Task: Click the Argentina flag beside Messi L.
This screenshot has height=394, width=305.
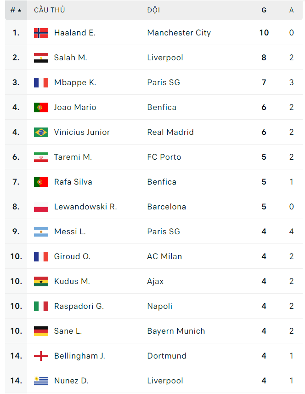Action: click(41, 232)
